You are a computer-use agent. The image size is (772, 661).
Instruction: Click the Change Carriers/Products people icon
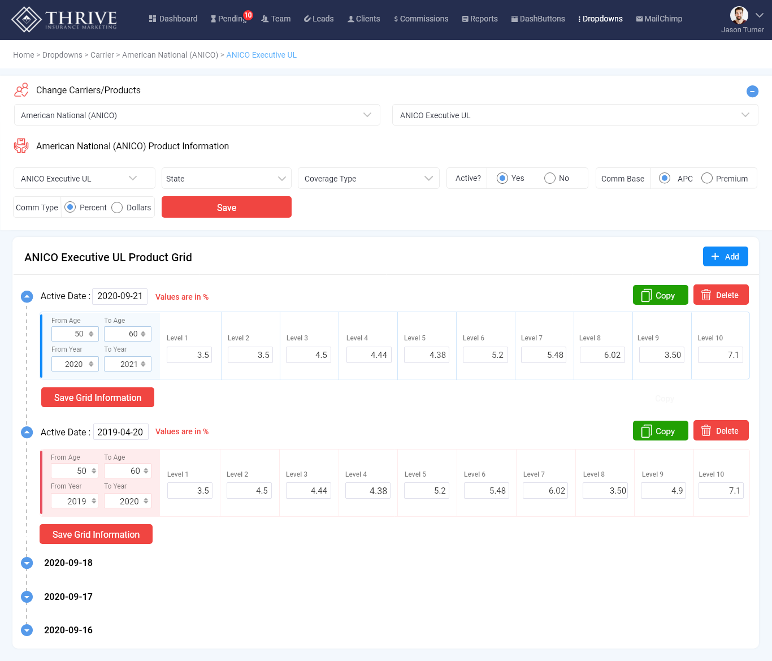(21, 90)
